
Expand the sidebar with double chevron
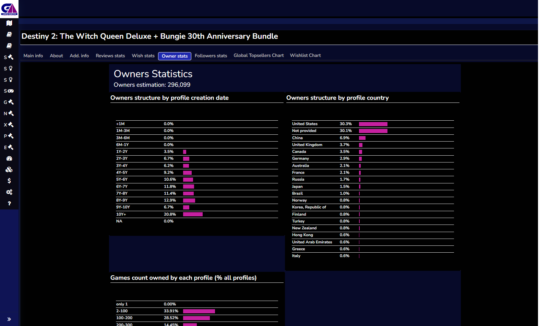(x=9, y=319)
